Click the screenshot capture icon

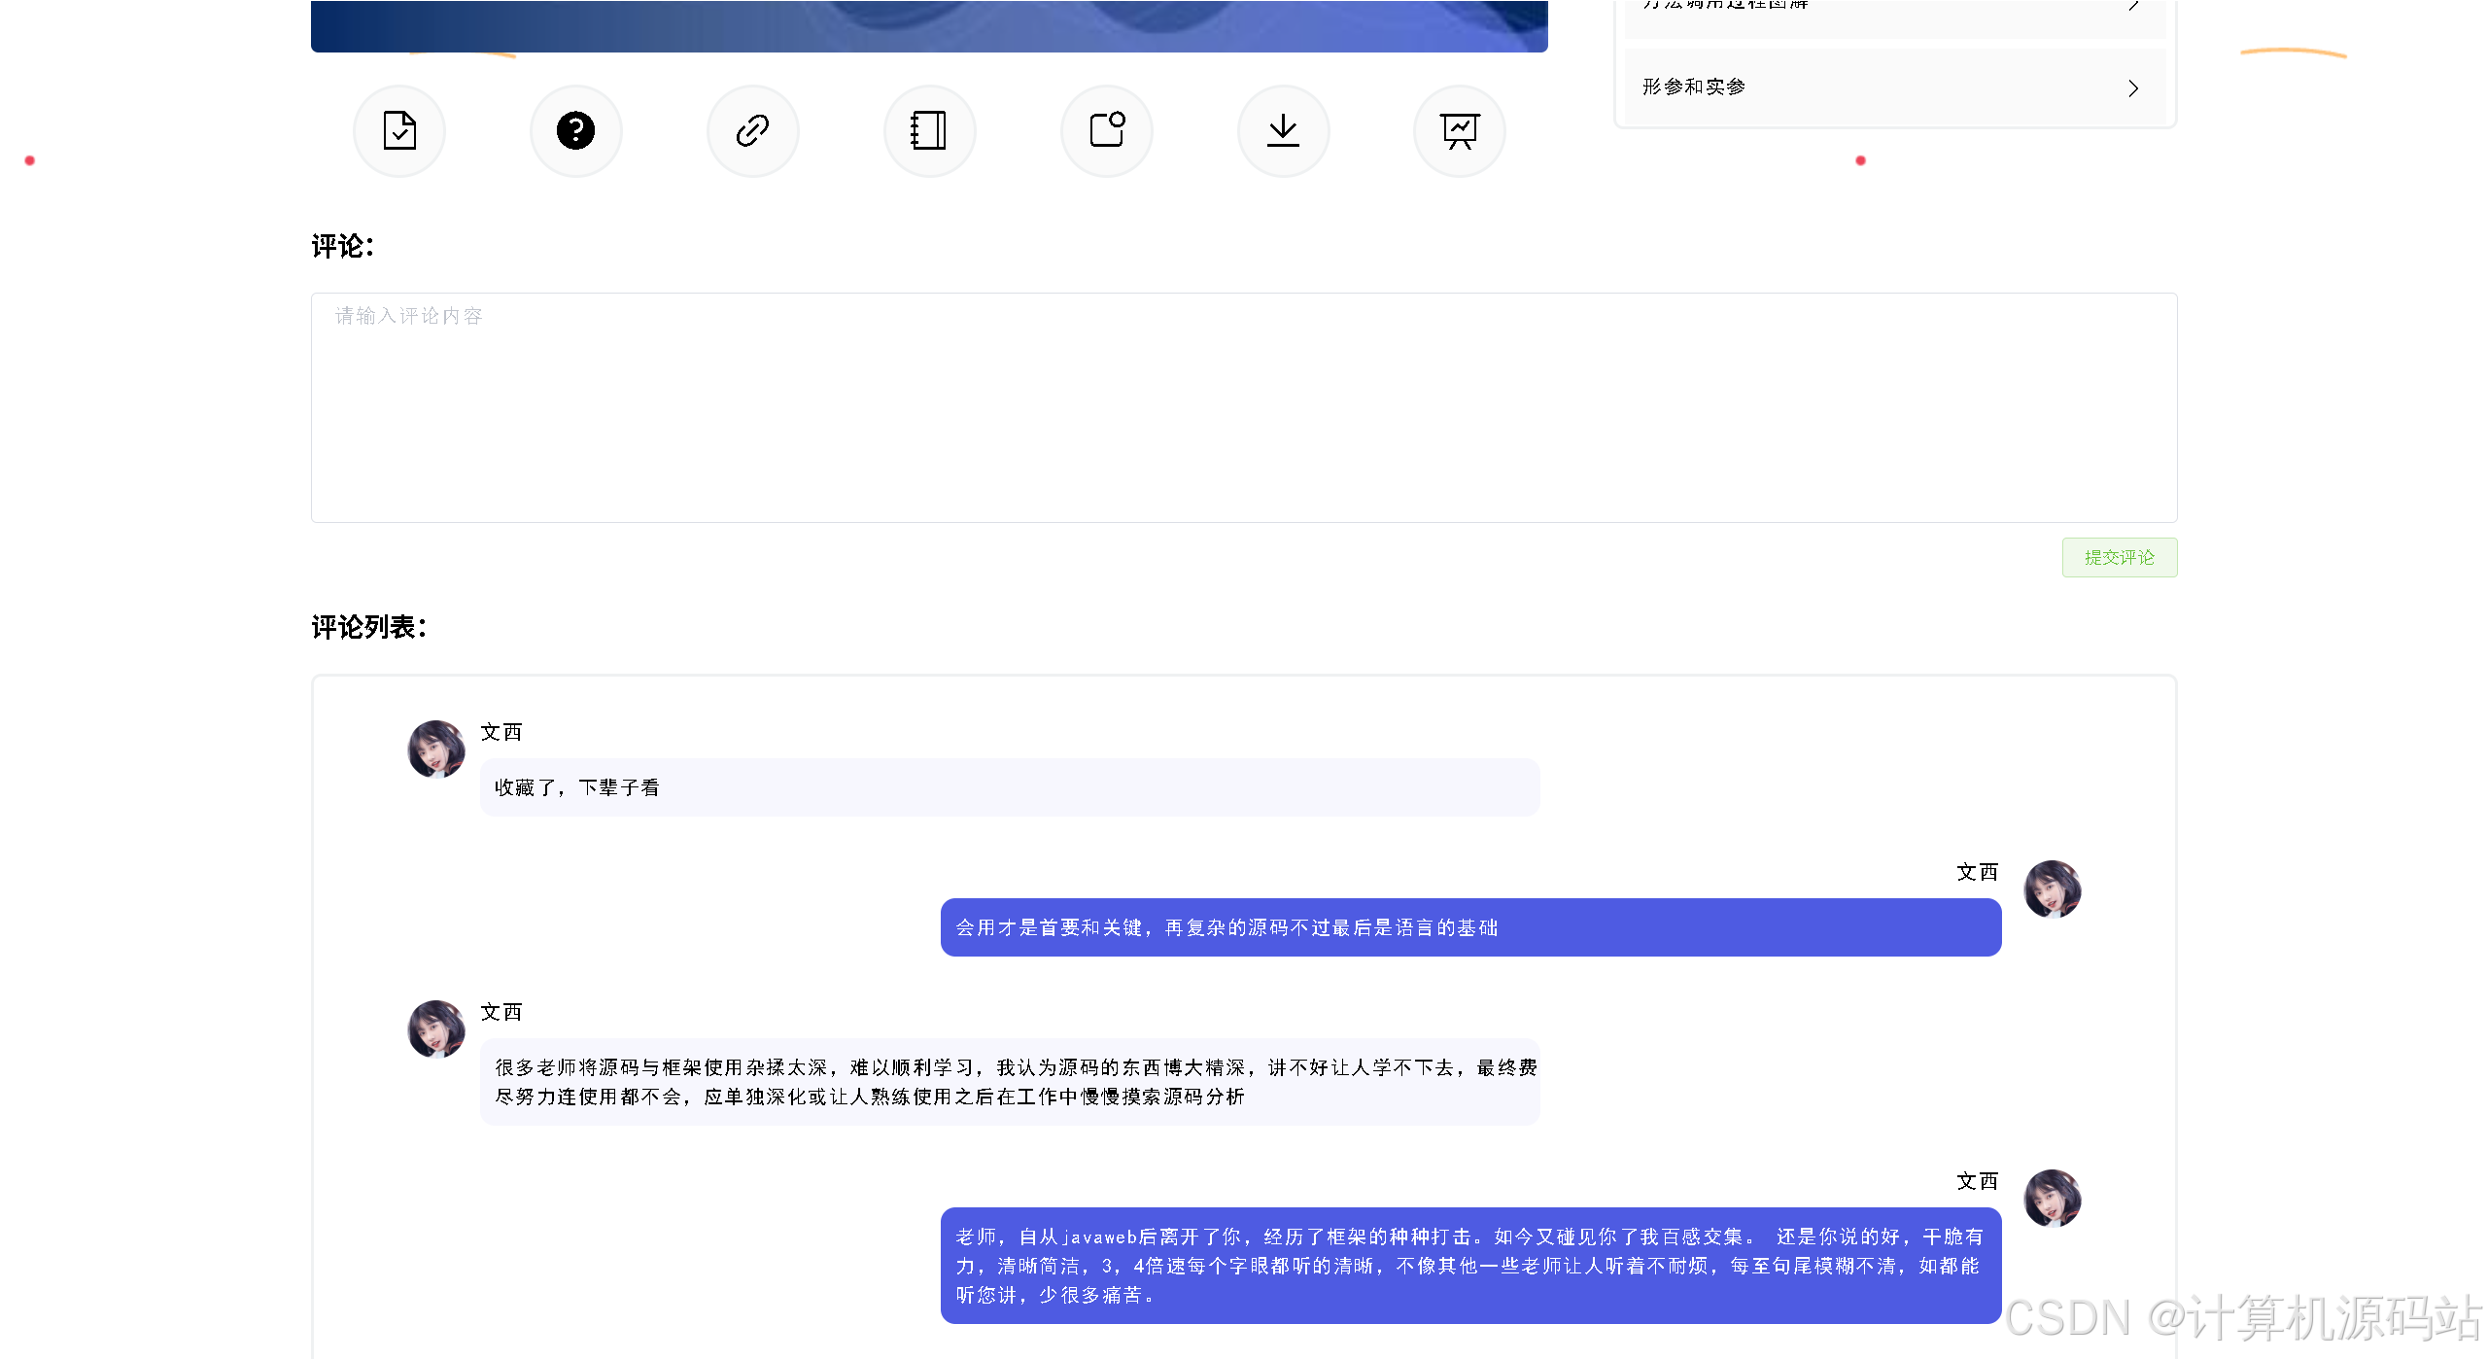(x=1106, y=130)
